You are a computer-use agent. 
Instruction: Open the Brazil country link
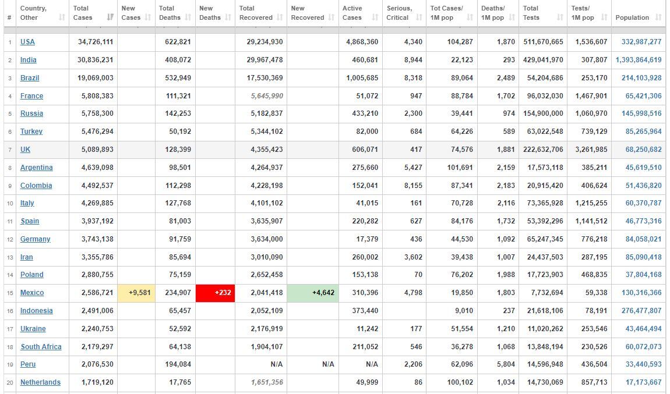point(30,77)
